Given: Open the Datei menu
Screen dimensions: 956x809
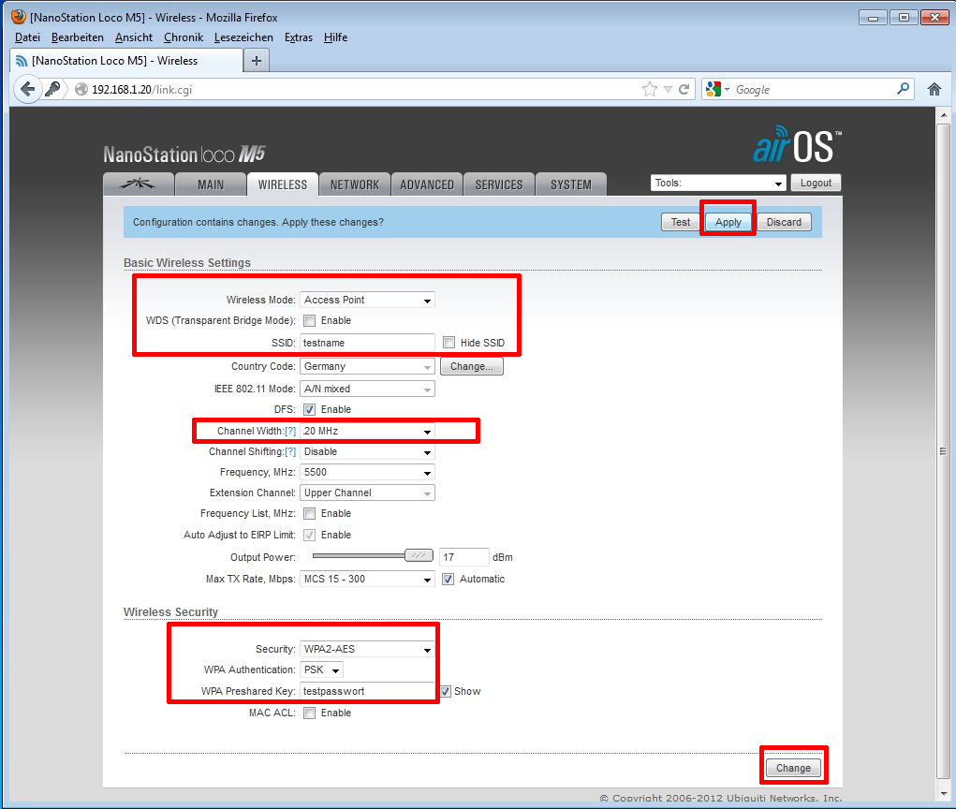Looking at the screenshot, I should coord(27,37).
